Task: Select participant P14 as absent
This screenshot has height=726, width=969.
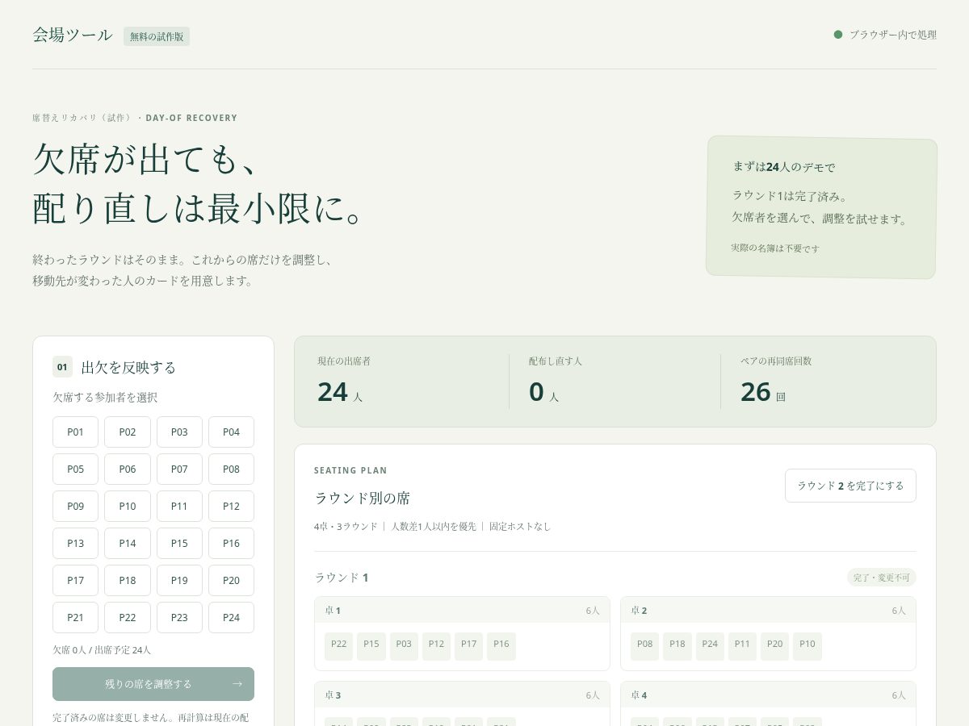Action: [128, 543]
